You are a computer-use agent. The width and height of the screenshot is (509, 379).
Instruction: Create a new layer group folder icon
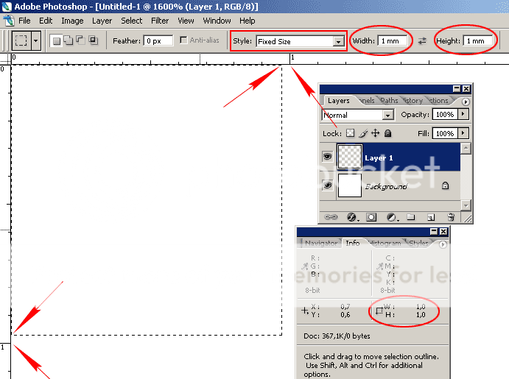(x=411, y=216)
